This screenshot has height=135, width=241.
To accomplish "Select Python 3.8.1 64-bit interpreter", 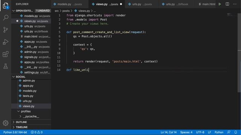I will pyautogui.click(x=15, y=132).
